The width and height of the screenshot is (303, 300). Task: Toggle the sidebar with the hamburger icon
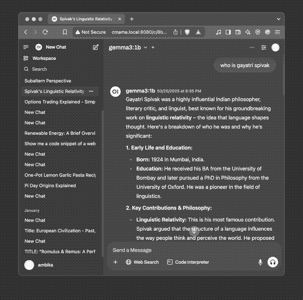(26, 47)
